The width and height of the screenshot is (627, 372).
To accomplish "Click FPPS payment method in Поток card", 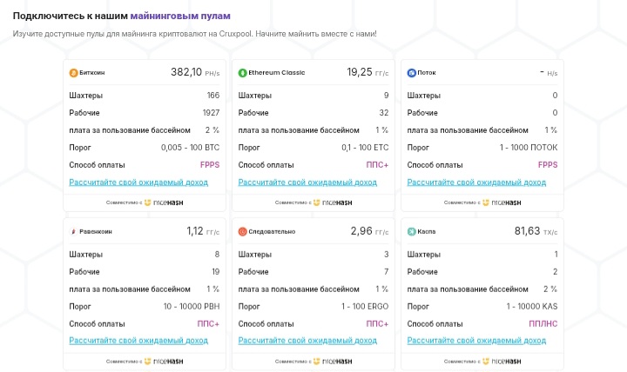I will 548,165.
